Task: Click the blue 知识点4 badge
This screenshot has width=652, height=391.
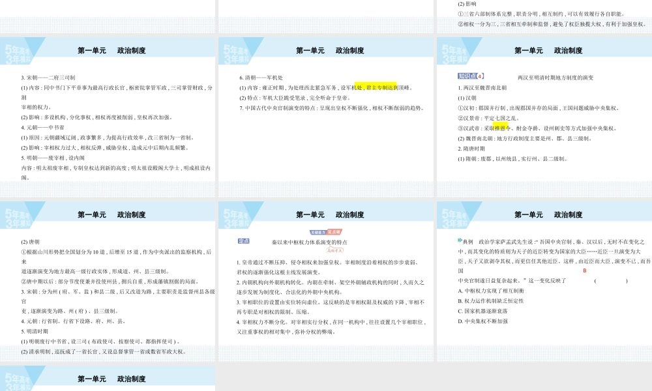Action: 471,76
